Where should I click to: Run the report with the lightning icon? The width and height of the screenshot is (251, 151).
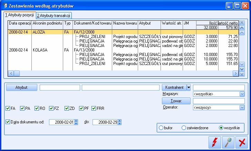click(215, 142)
